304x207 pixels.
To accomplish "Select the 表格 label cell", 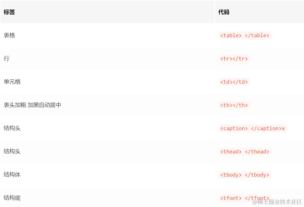I will pos(9,35).
